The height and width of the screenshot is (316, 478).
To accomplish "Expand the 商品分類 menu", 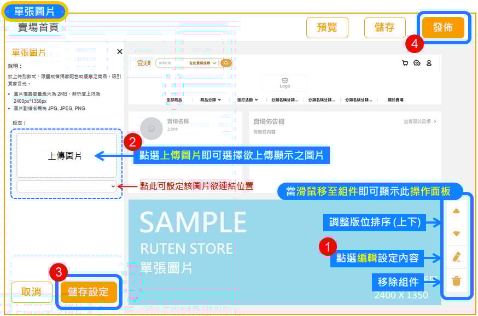I will [x=210, y=100].
